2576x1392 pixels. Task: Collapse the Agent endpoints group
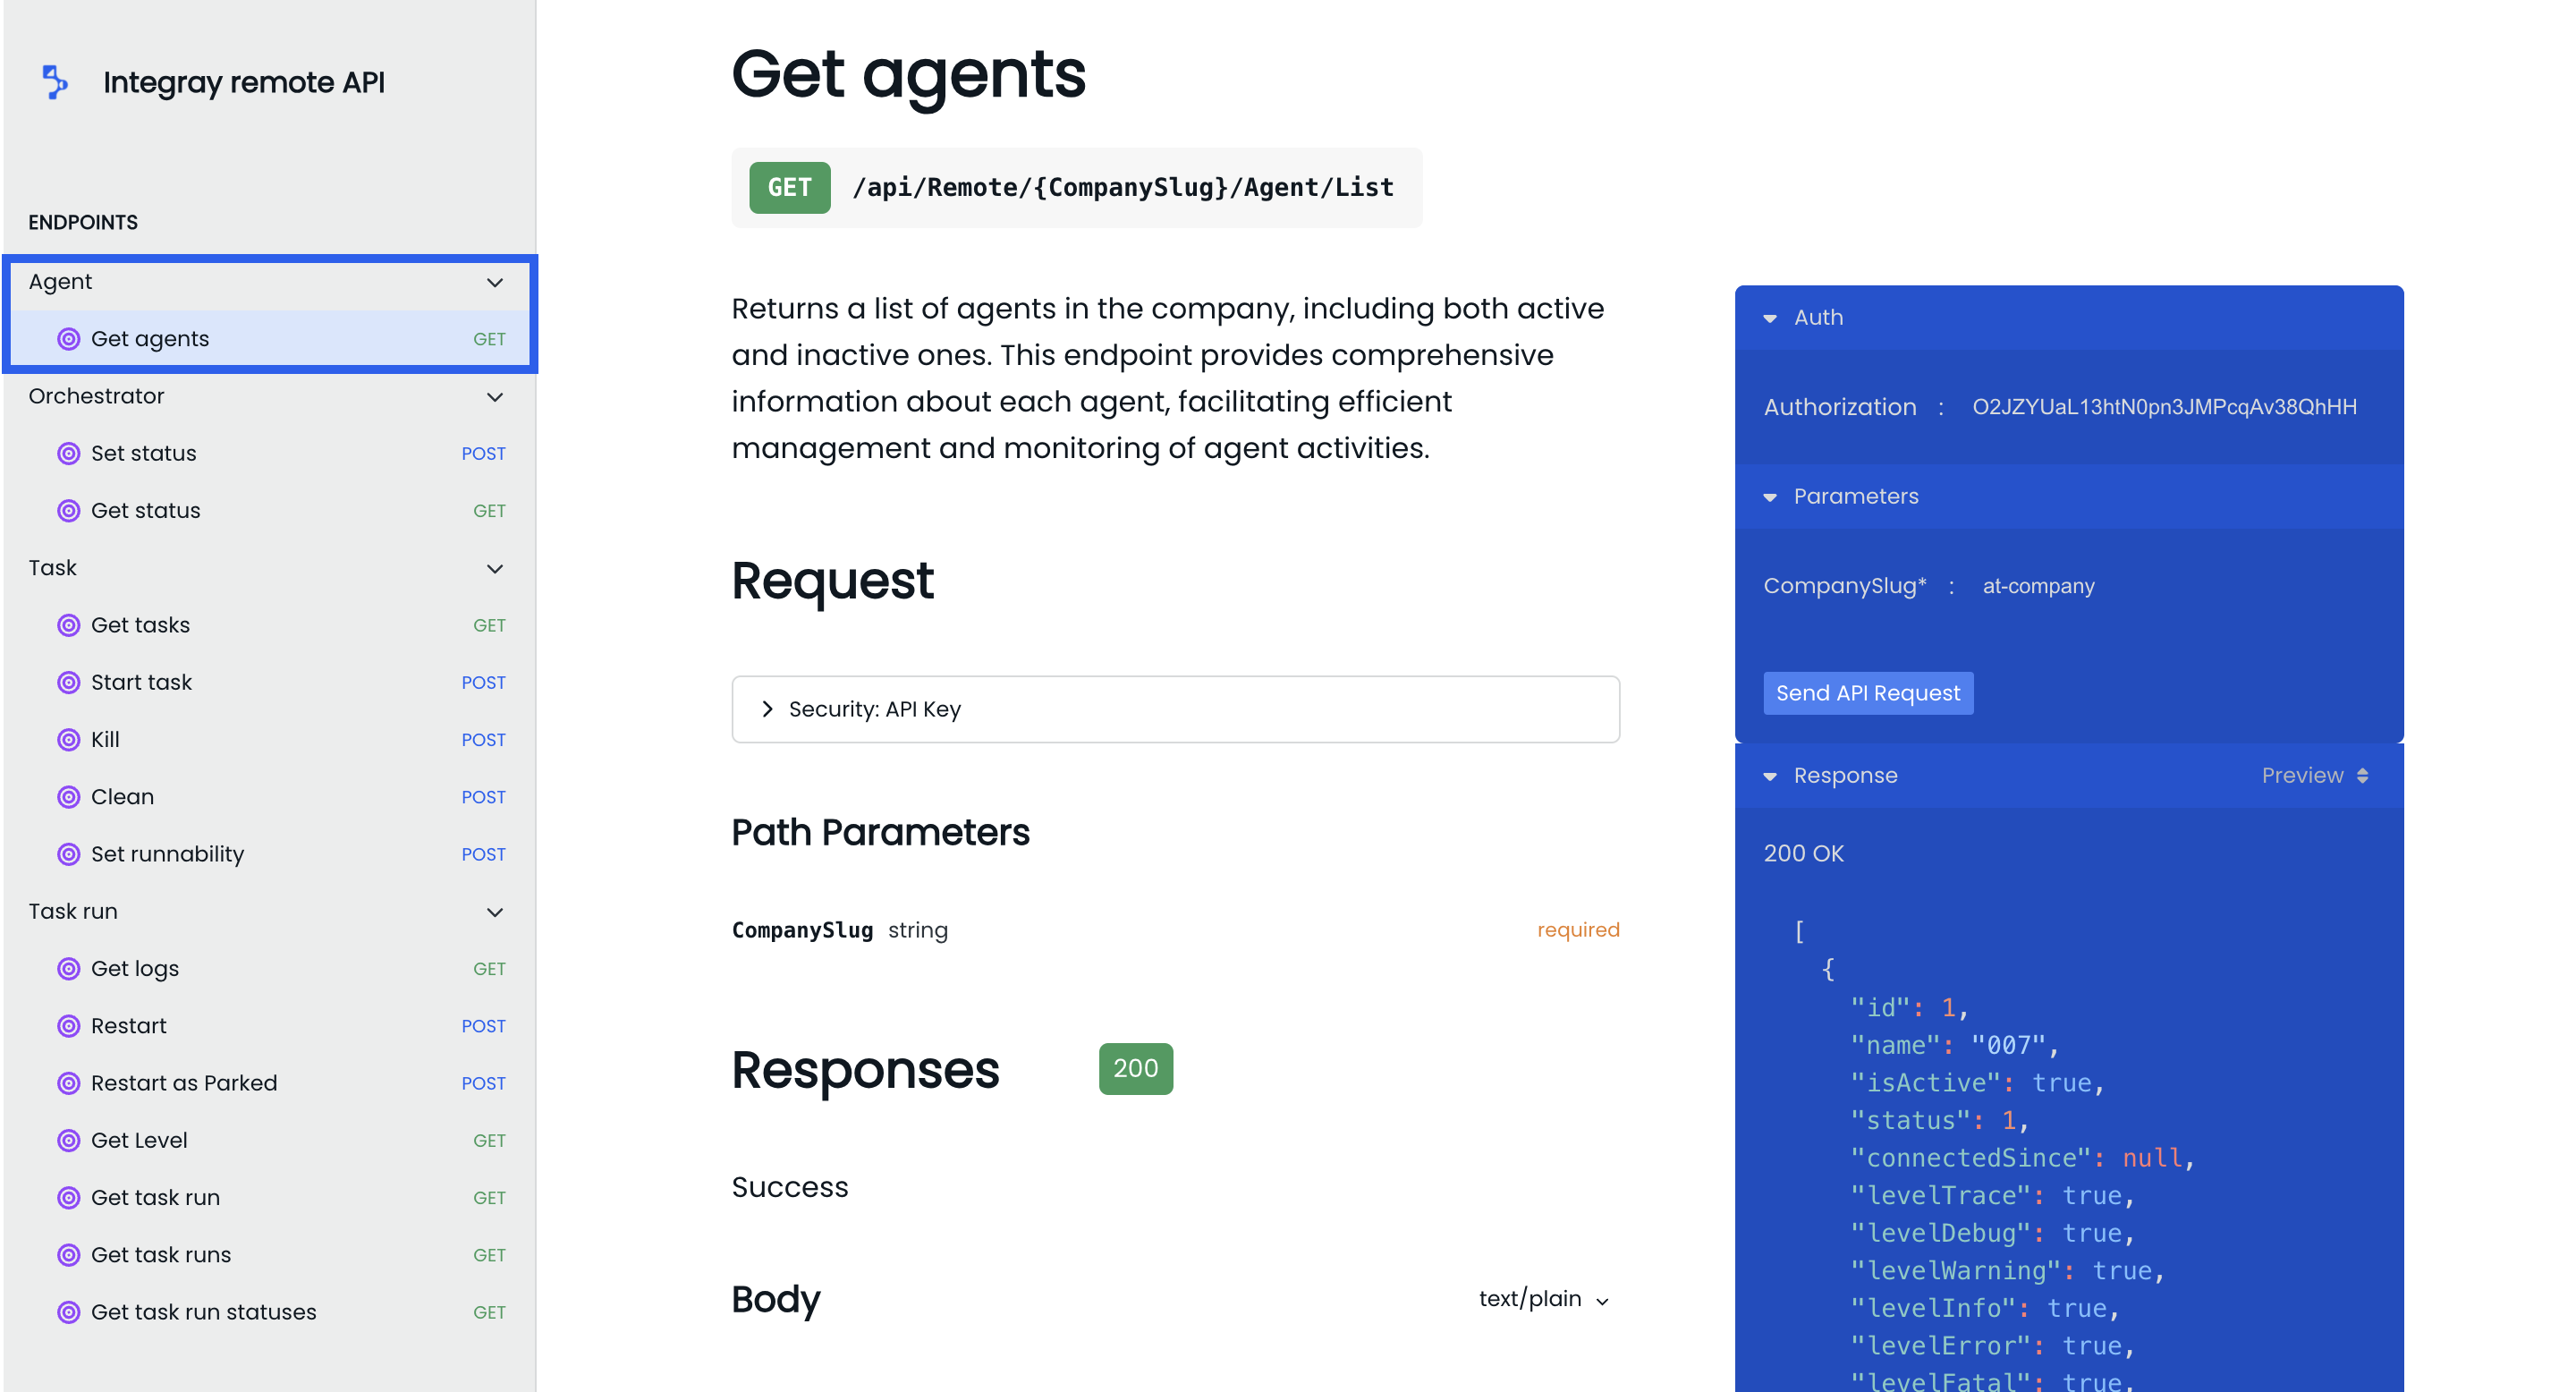pos(494,283)
